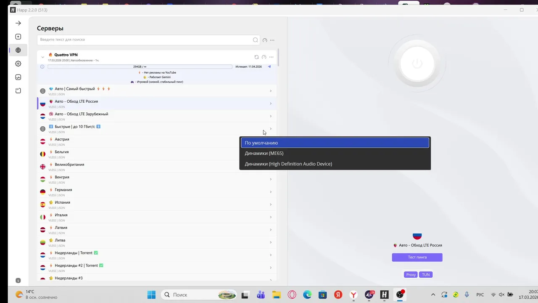Click the ping gauge icon beside search field

coord(265,40)
